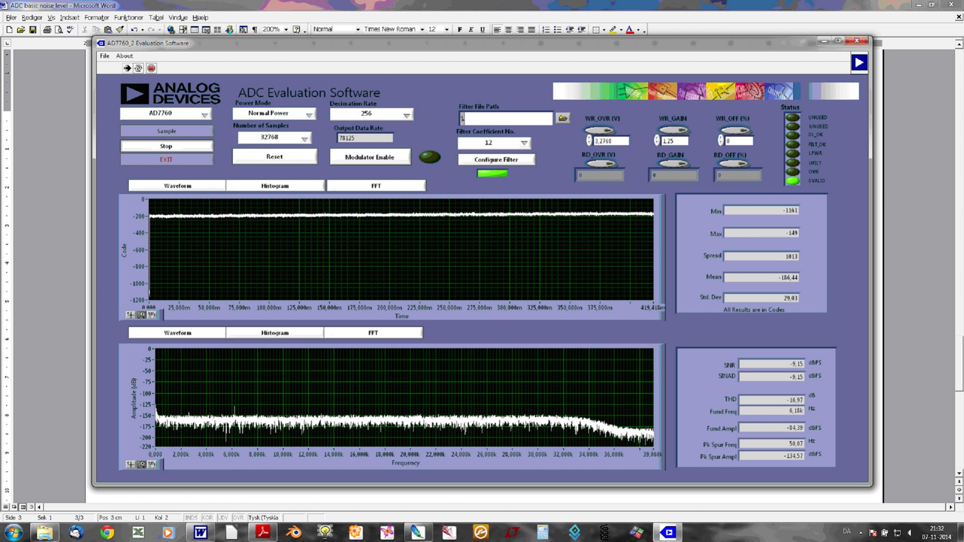Click the Numbered list icon in Word

pyautogui.click(x=546, y=30)
